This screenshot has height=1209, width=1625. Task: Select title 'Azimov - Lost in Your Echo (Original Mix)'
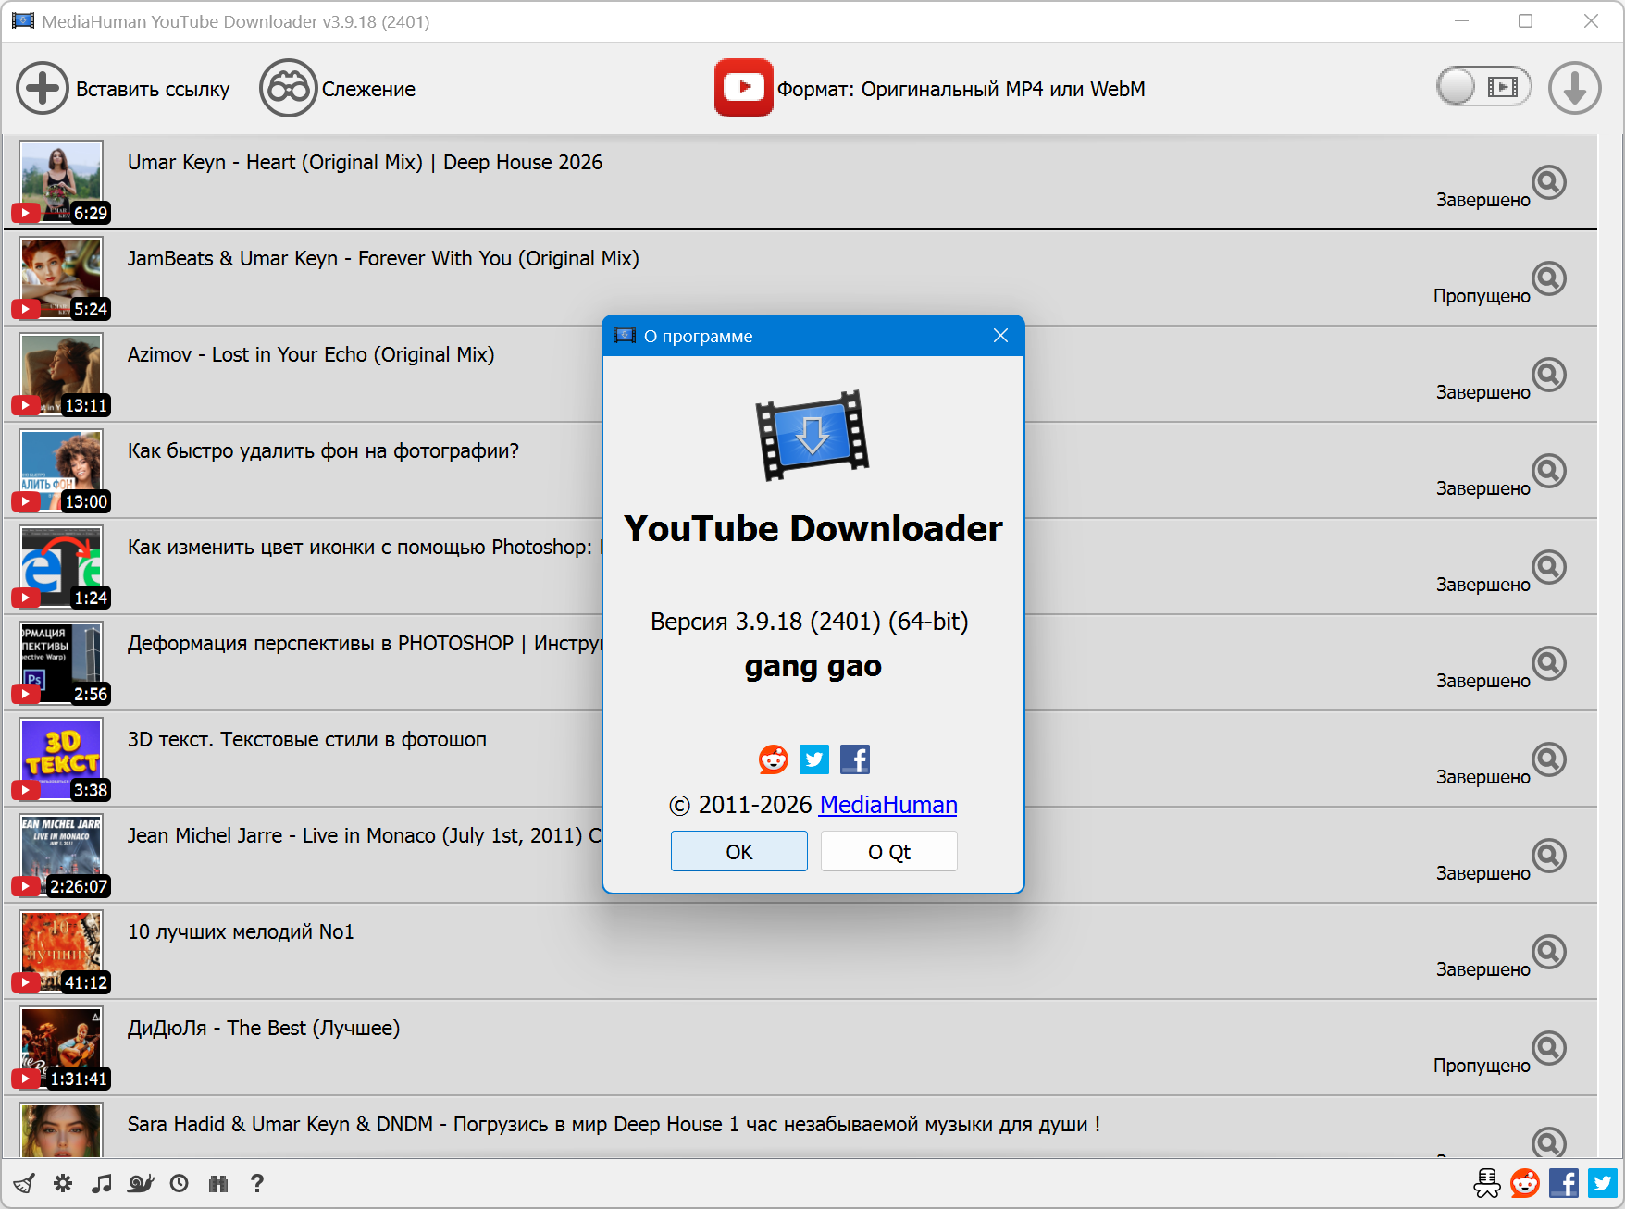point(311,355)
